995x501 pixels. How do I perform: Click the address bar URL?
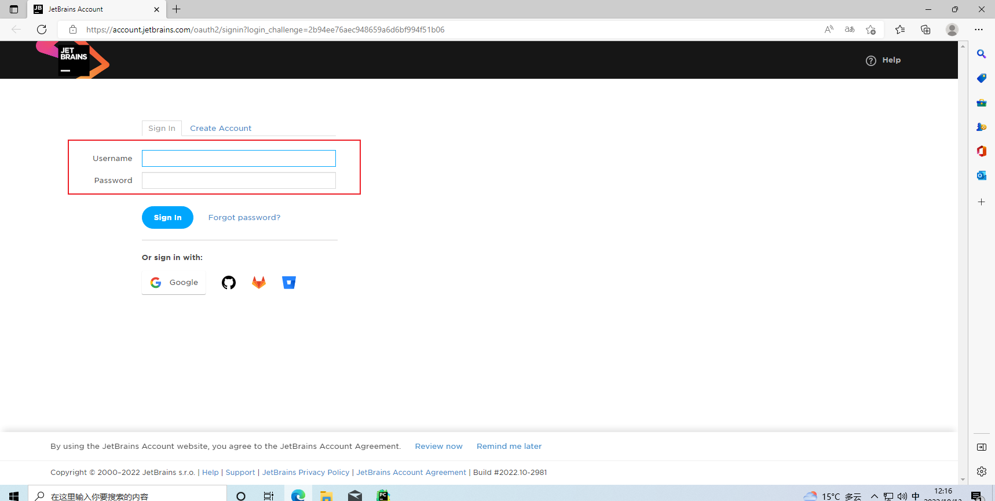tap(265, 30)
